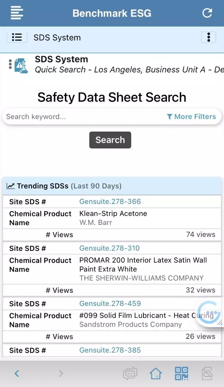The height and width of the screenshot is (387, 224).
Task: Tap the Search button
Action: coord(110,140)
